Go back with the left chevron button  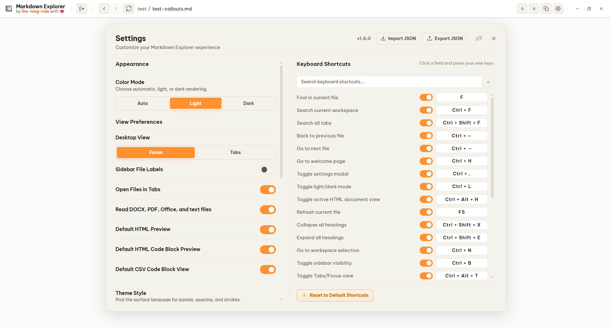tap(104, 9)
